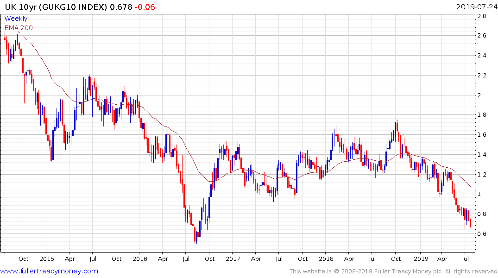Click the 1.2 y-axis label
The width and height of the screenshot is (498, 278).
(x=482, y=174)
